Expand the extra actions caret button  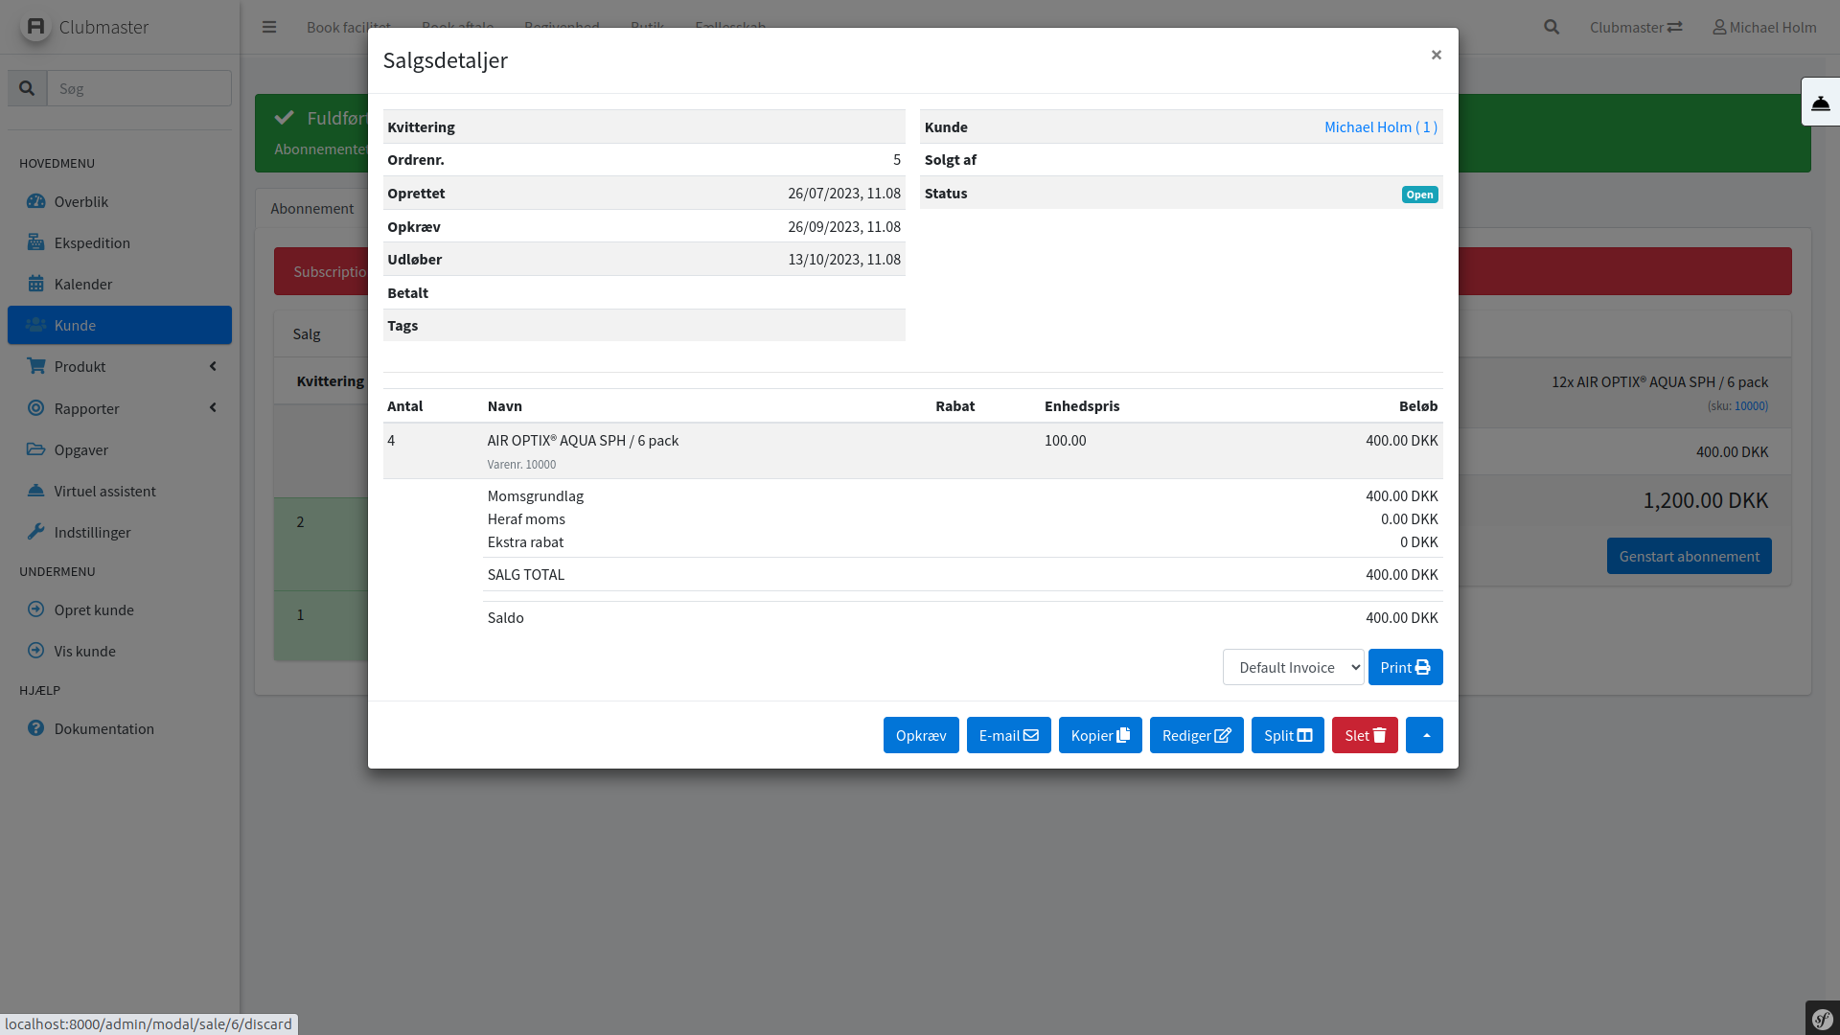[x=1424, y=735]
